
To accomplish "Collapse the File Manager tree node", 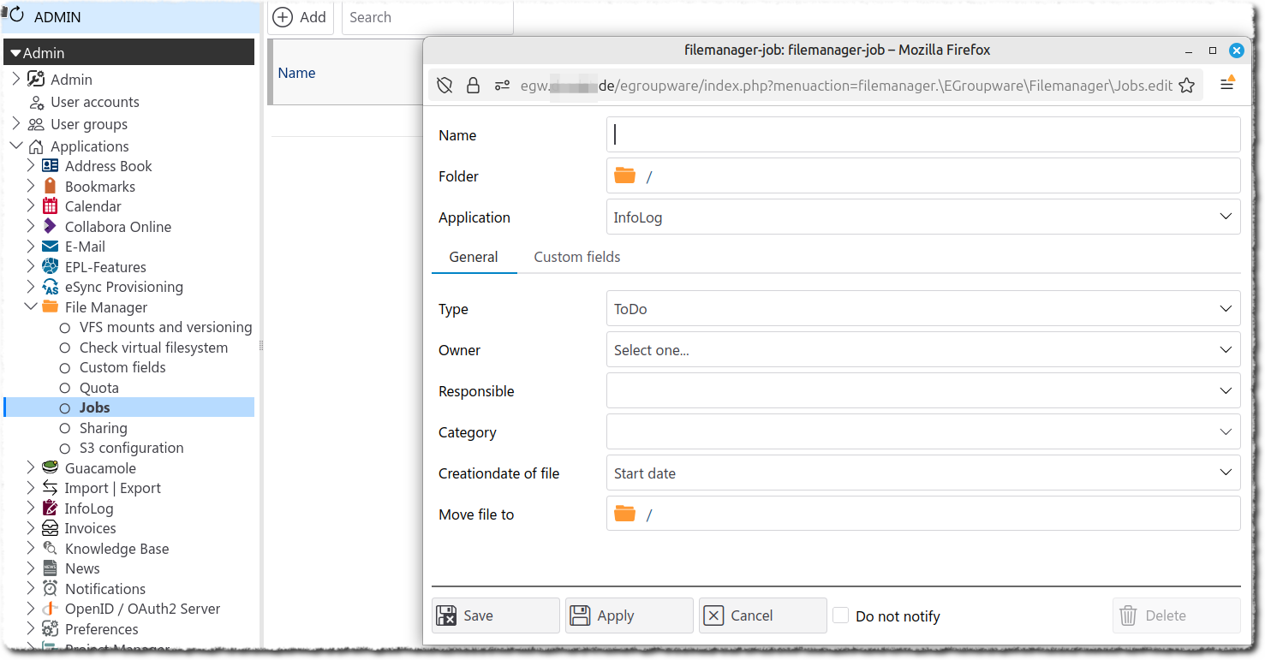I will coord(31,306).
